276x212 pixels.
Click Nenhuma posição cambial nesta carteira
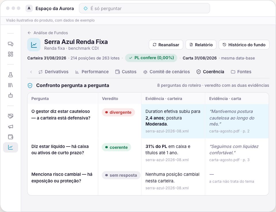tap(172, 178)
